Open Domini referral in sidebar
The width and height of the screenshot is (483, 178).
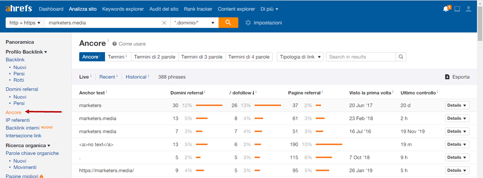coord(22,89)
